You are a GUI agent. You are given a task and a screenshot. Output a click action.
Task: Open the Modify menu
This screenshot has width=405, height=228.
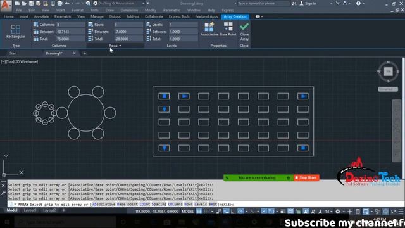[151, 10]
